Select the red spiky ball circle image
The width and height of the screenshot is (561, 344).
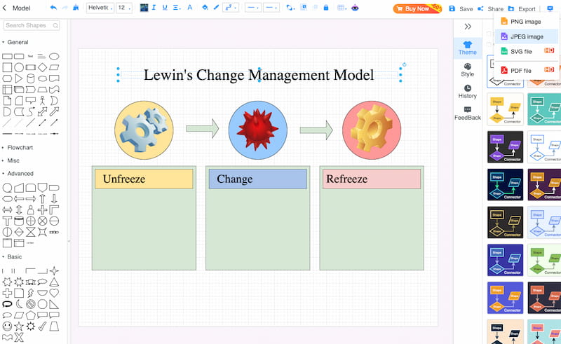[x=257, y=130]
